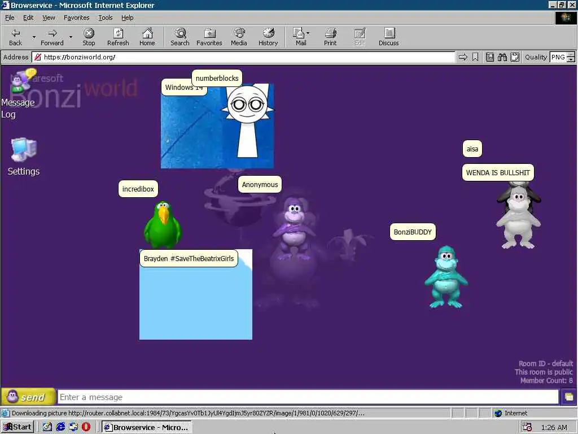Click the Anonymous purple Bonzi character
The height and width of the screenshot is (434, 578).
coord(294,228)
